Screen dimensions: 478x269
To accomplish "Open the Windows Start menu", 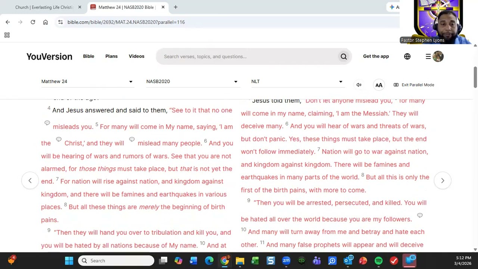I will 69,260.
